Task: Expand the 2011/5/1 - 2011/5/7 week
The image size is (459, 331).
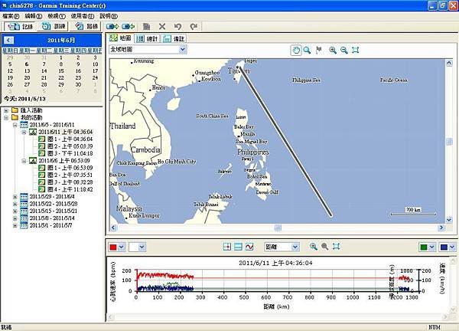Action: pos(15,225)
